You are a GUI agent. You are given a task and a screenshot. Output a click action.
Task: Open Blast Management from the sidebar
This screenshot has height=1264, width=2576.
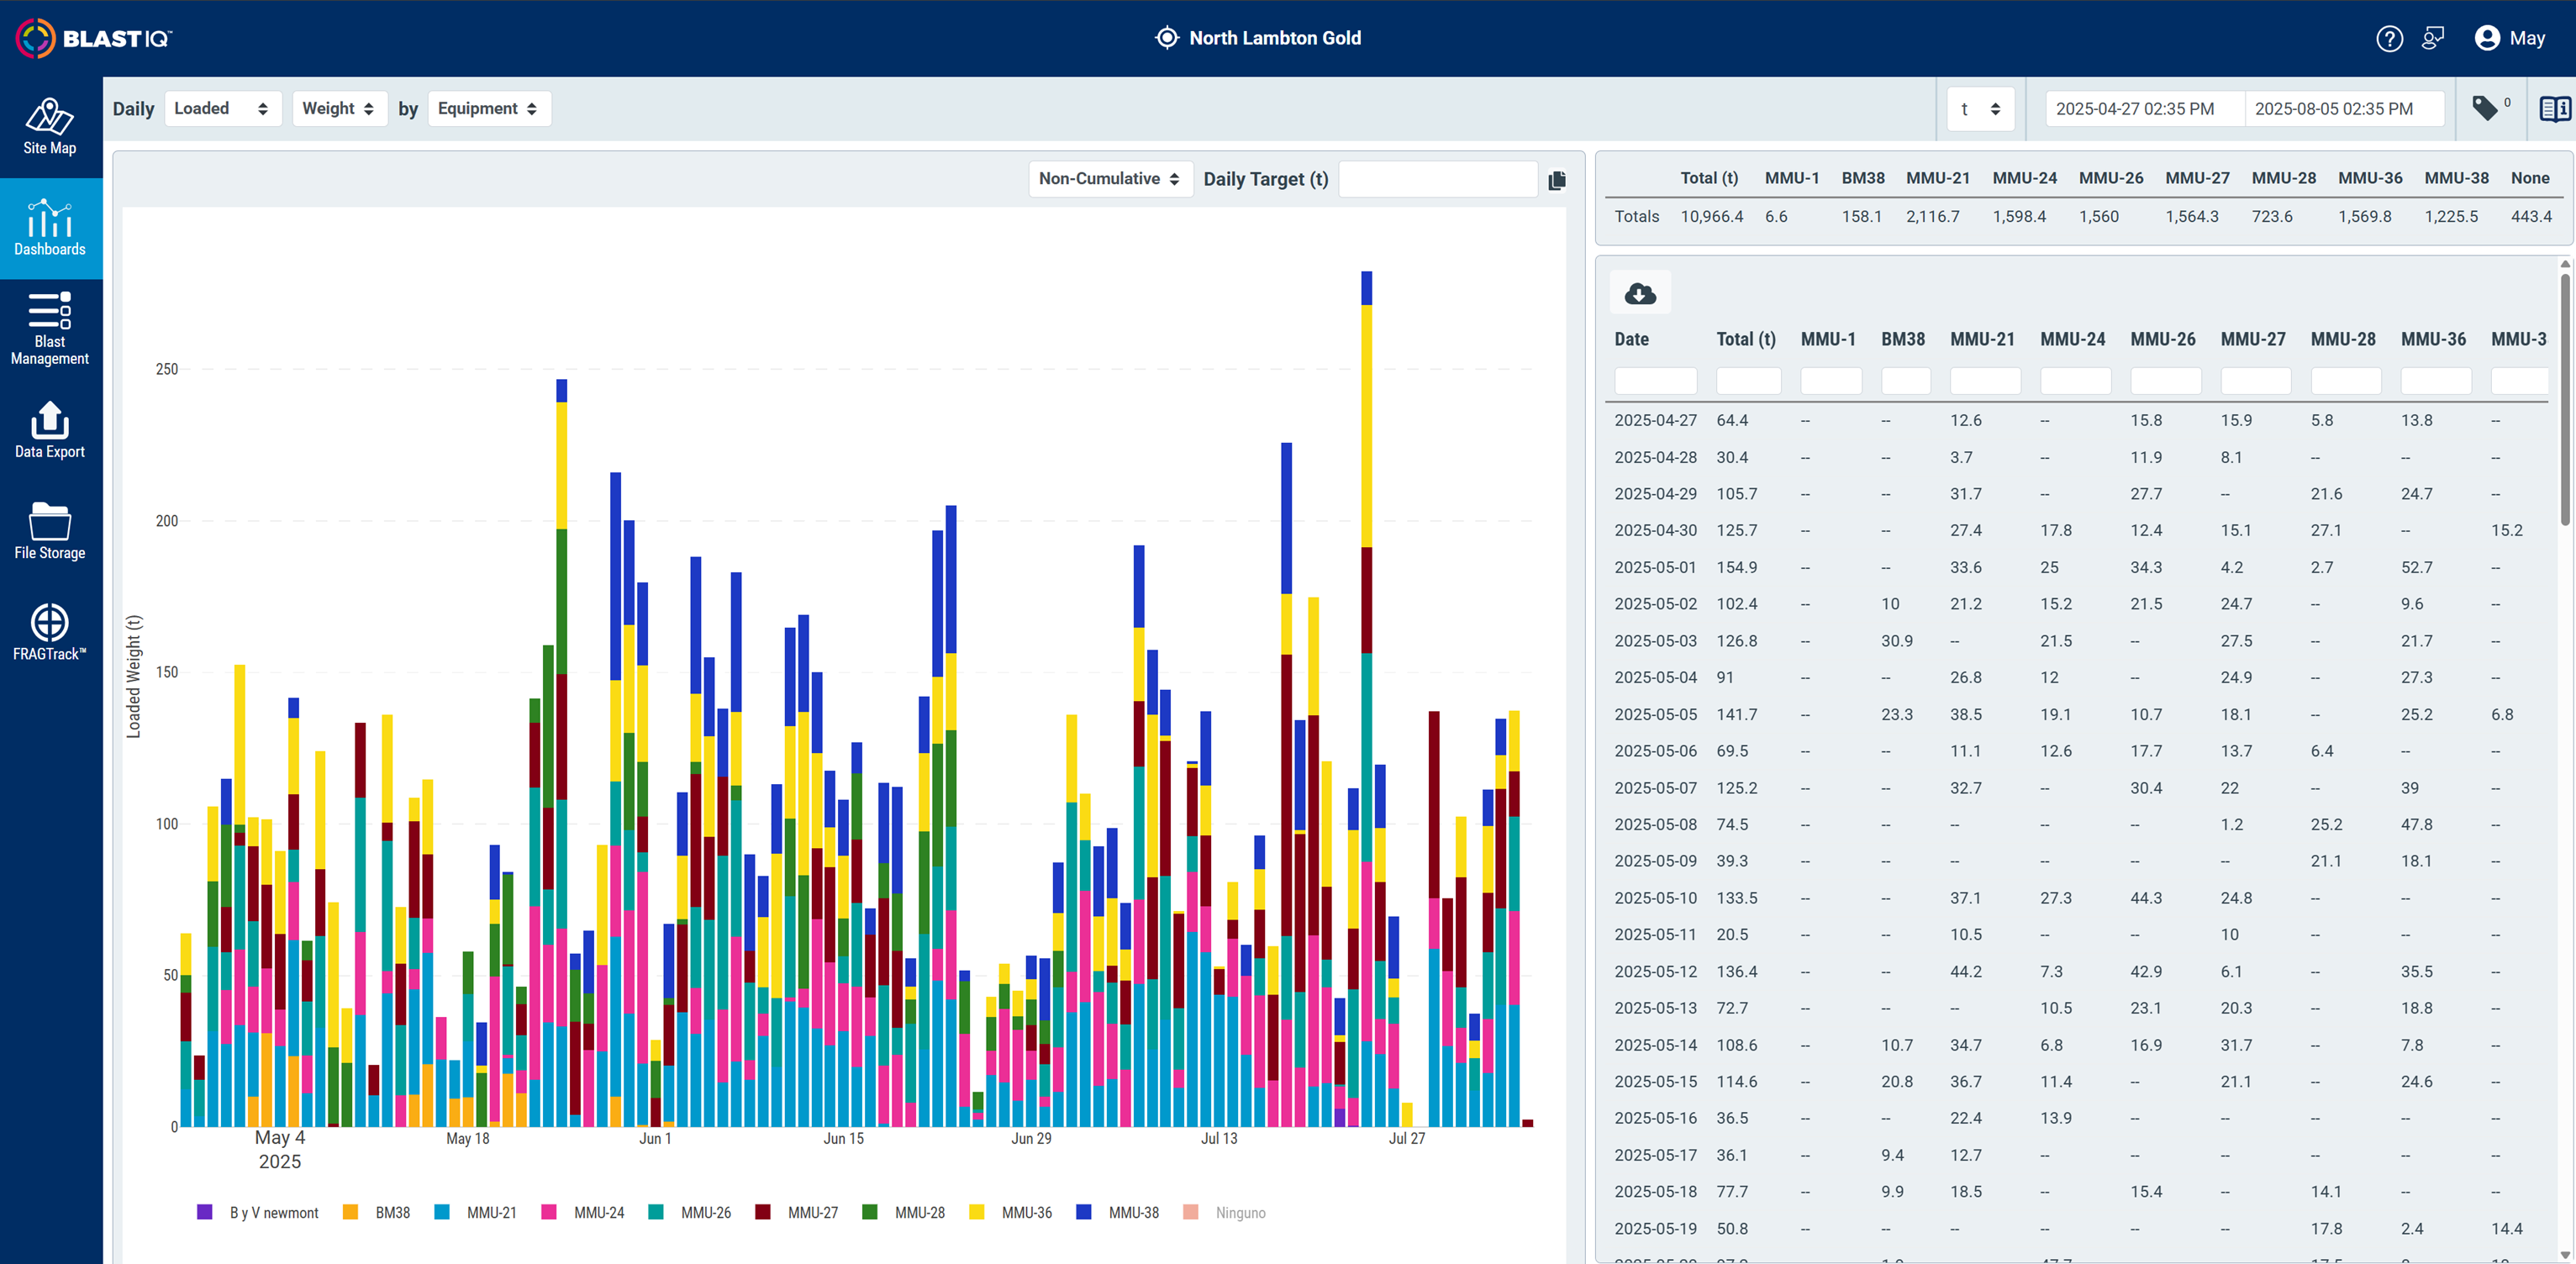point(50,329)
